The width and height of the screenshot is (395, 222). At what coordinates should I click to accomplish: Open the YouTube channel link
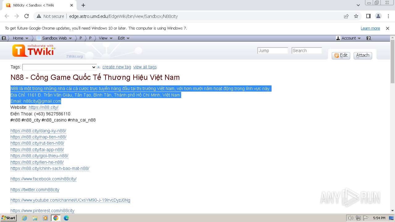pyautogui.click(x=70, y=200)
